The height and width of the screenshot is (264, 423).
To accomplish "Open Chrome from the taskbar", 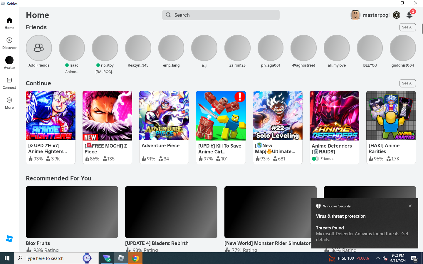I will 135,258.
